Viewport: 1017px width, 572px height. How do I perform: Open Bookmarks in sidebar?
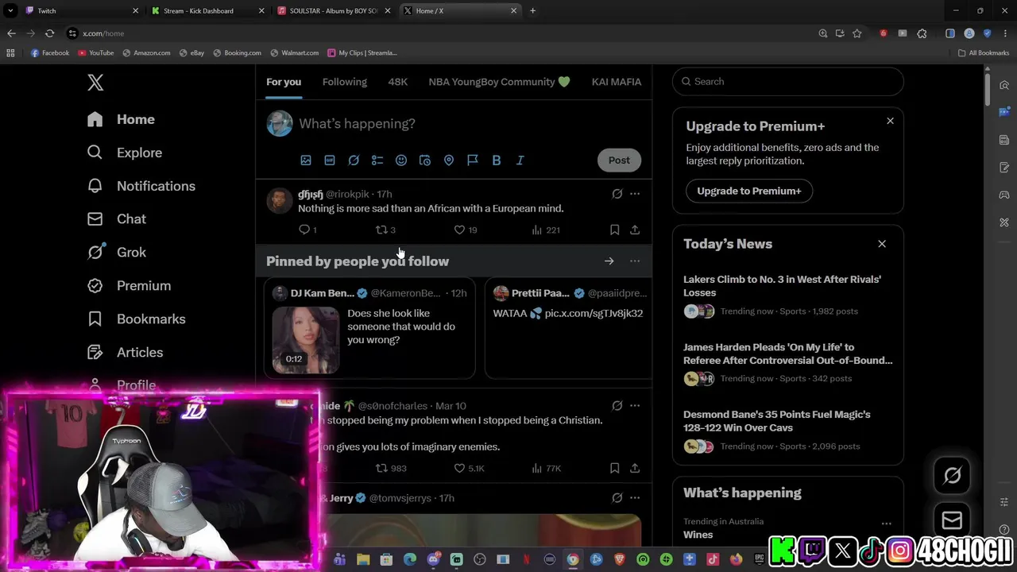(x=136, y=319)
